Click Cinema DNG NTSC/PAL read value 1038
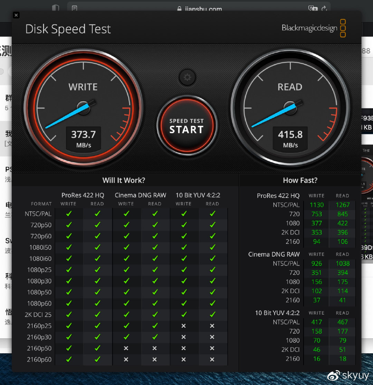Screen dimensions: 373x385 (343, 263)
